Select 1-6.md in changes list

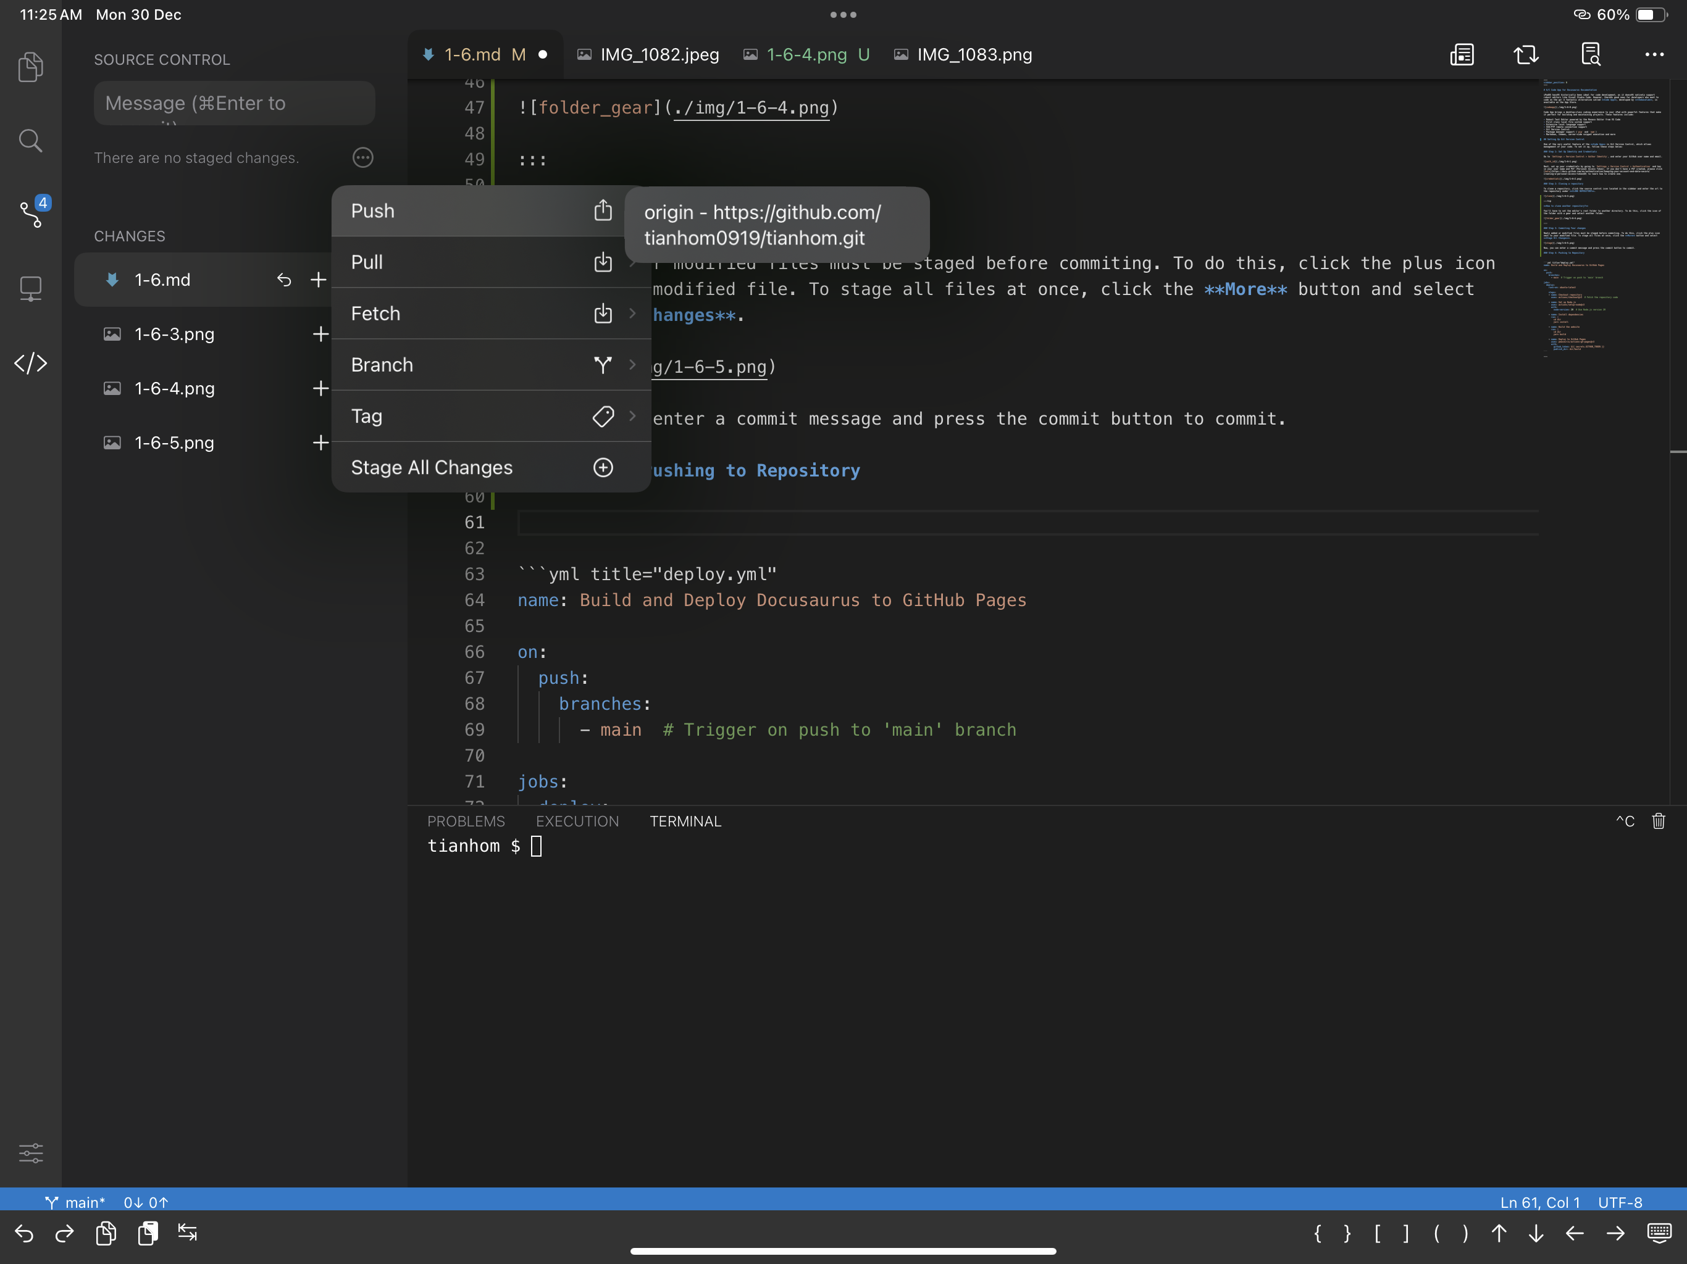click(204, 280)
